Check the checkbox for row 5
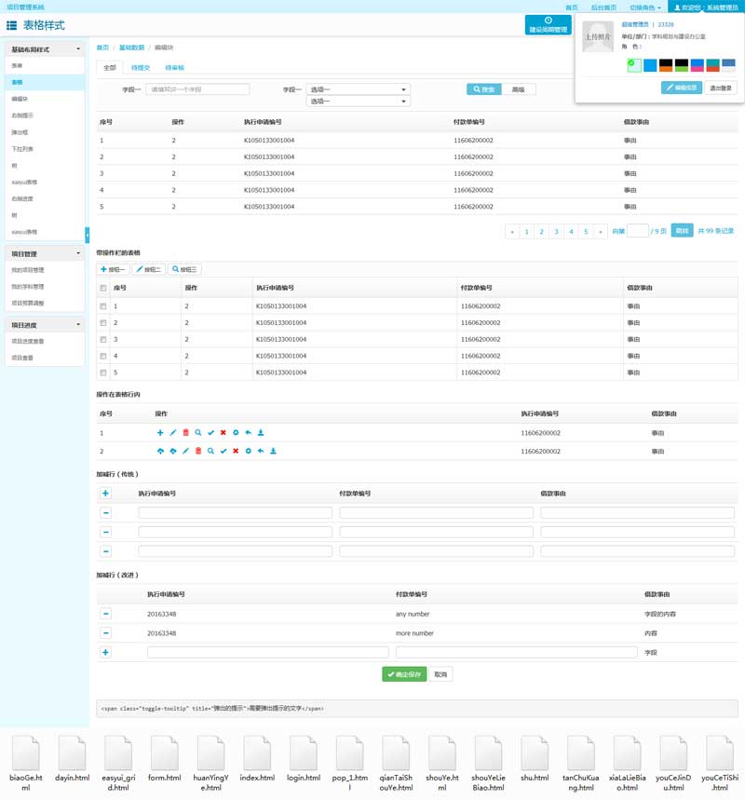Screen dimensions: 745x800 pyautogui.click(x=103, y=373)
